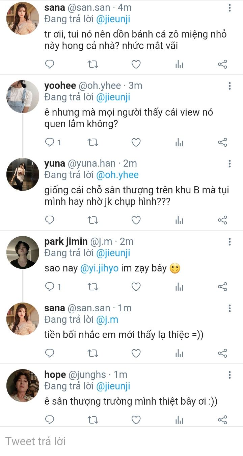Open more options on hope's tweet
Image resolution: width=243 pixels, height=456 pixels.
point(230,375)
